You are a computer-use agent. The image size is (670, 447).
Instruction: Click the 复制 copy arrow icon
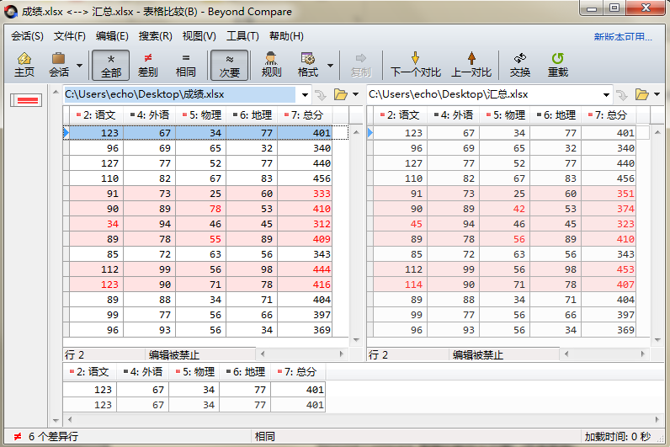tap(361, 65)
